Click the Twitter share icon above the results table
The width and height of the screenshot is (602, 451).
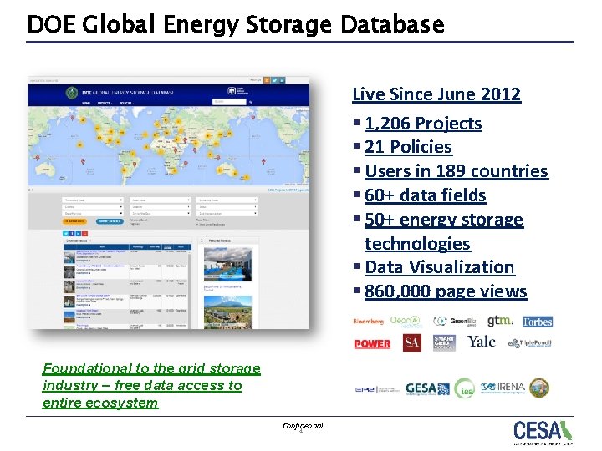66,233
